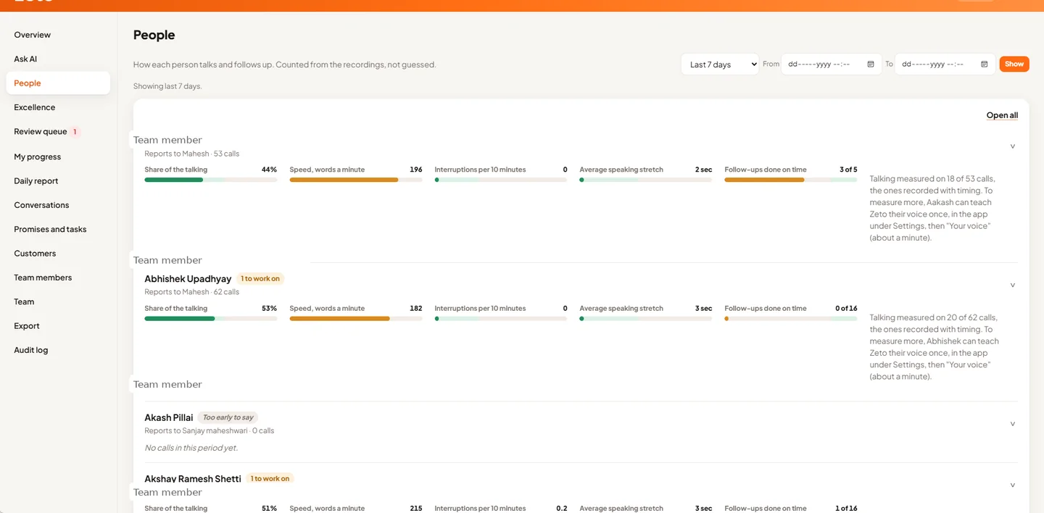Click 'Reports to Sanjay maheshwari · 0 calls'
Viewport: 1044px width, 513px height.
click(x=210, y=430)
